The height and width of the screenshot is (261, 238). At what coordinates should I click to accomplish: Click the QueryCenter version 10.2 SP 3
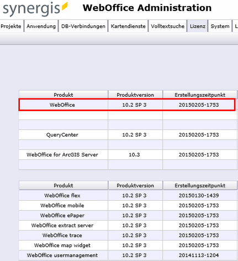(x=135, y=135)
